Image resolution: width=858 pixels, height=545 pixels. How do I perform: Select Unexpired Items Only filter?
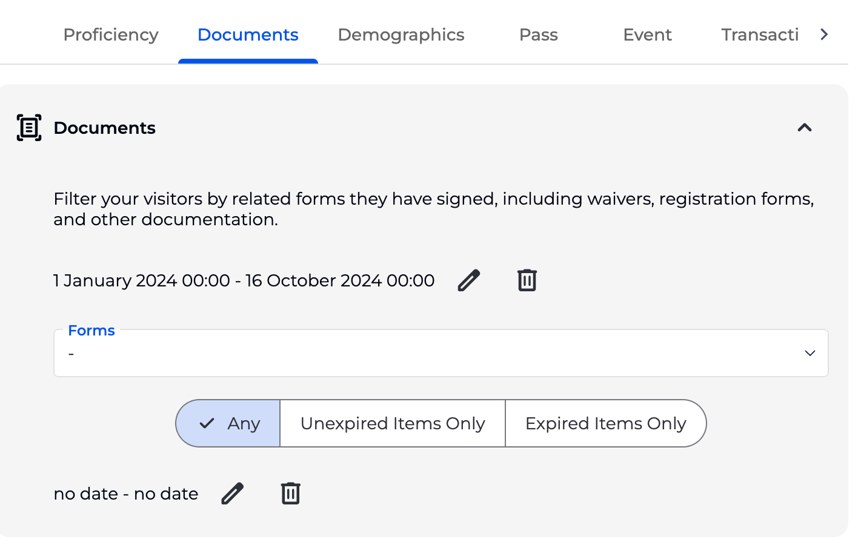[393, 423]
